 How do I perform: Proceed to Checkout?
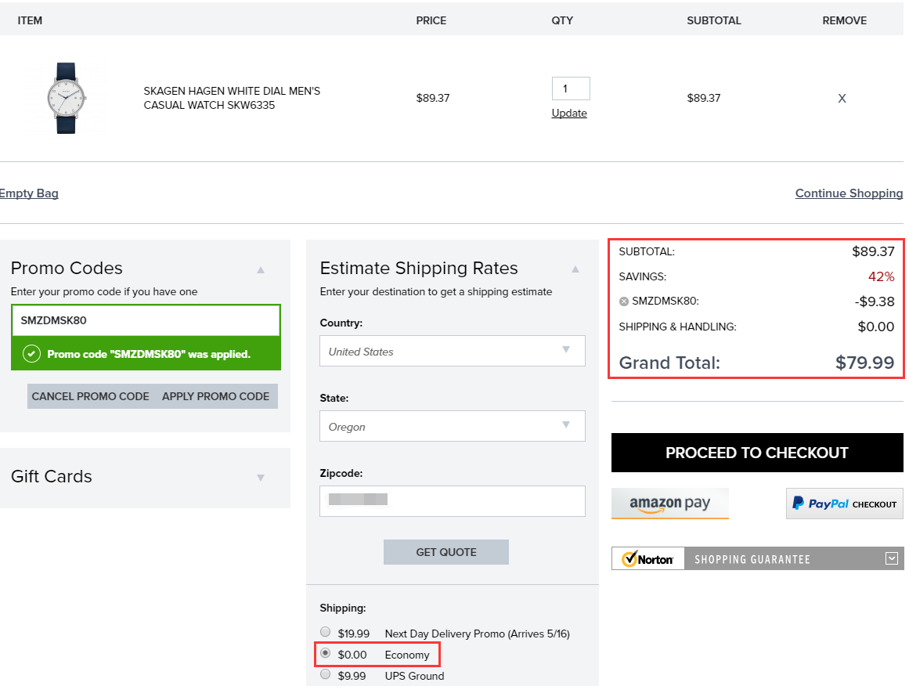757,453
